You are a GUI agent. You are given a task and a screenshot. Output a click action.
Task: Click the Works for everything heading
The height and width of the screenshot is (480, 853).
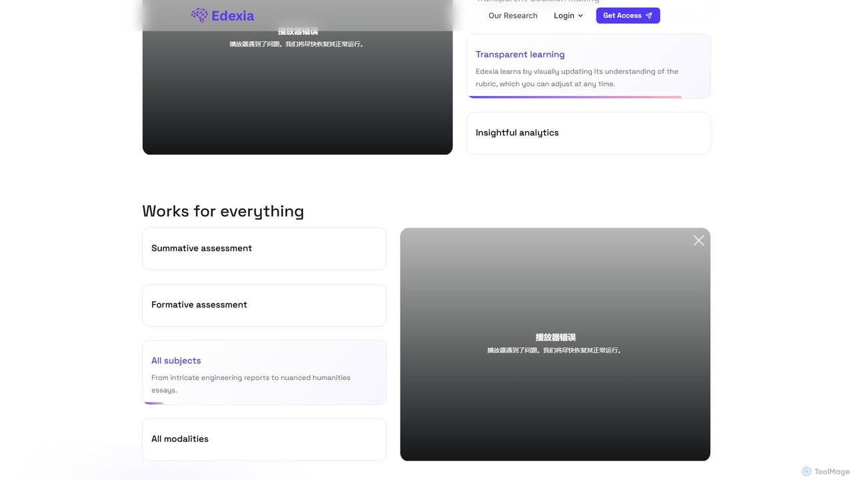click(x=223, y=211)
